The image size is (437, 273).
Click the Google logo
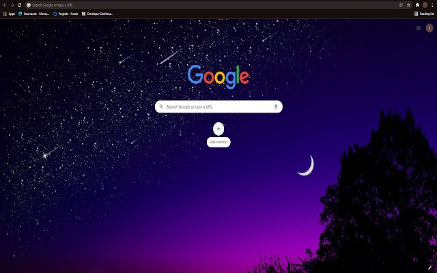click(x=218, y=77)
